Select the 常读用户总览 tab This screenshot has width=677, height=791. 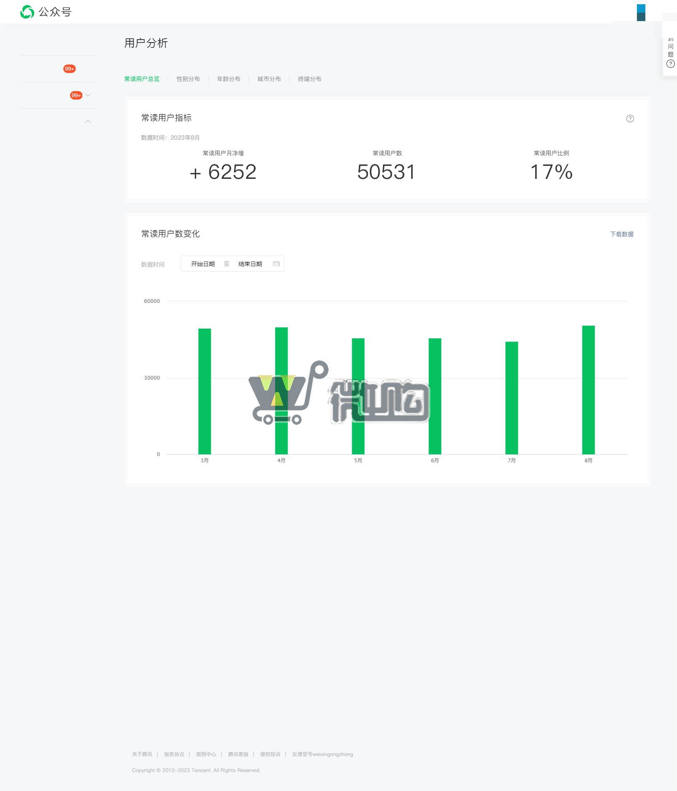[142, 79]
